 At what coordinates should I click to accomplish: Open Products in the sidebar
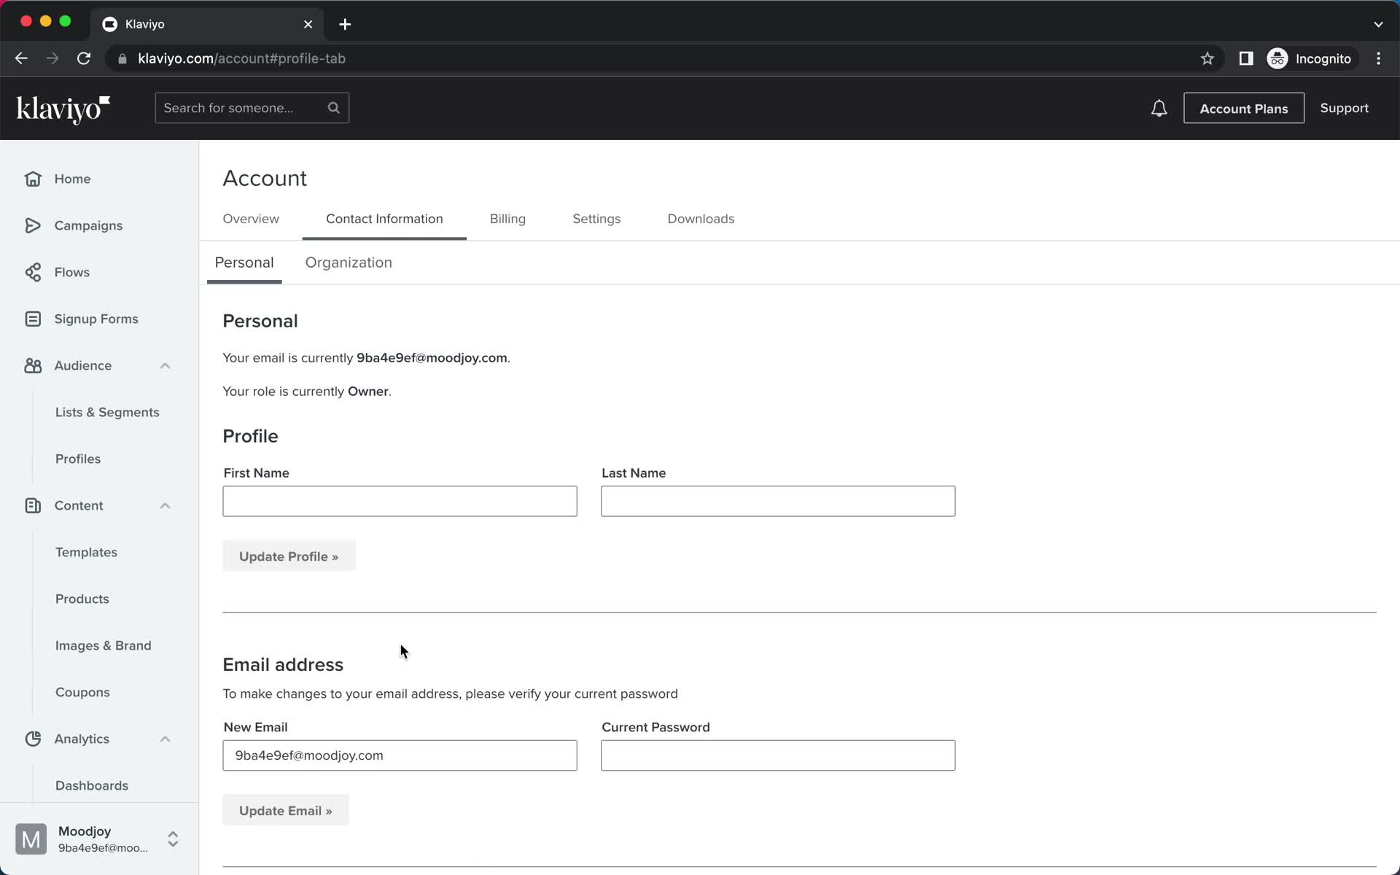coord(82,599)
